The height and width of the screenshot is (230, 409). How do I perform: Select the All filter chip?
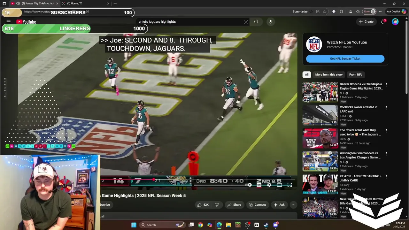pos(307,74)
